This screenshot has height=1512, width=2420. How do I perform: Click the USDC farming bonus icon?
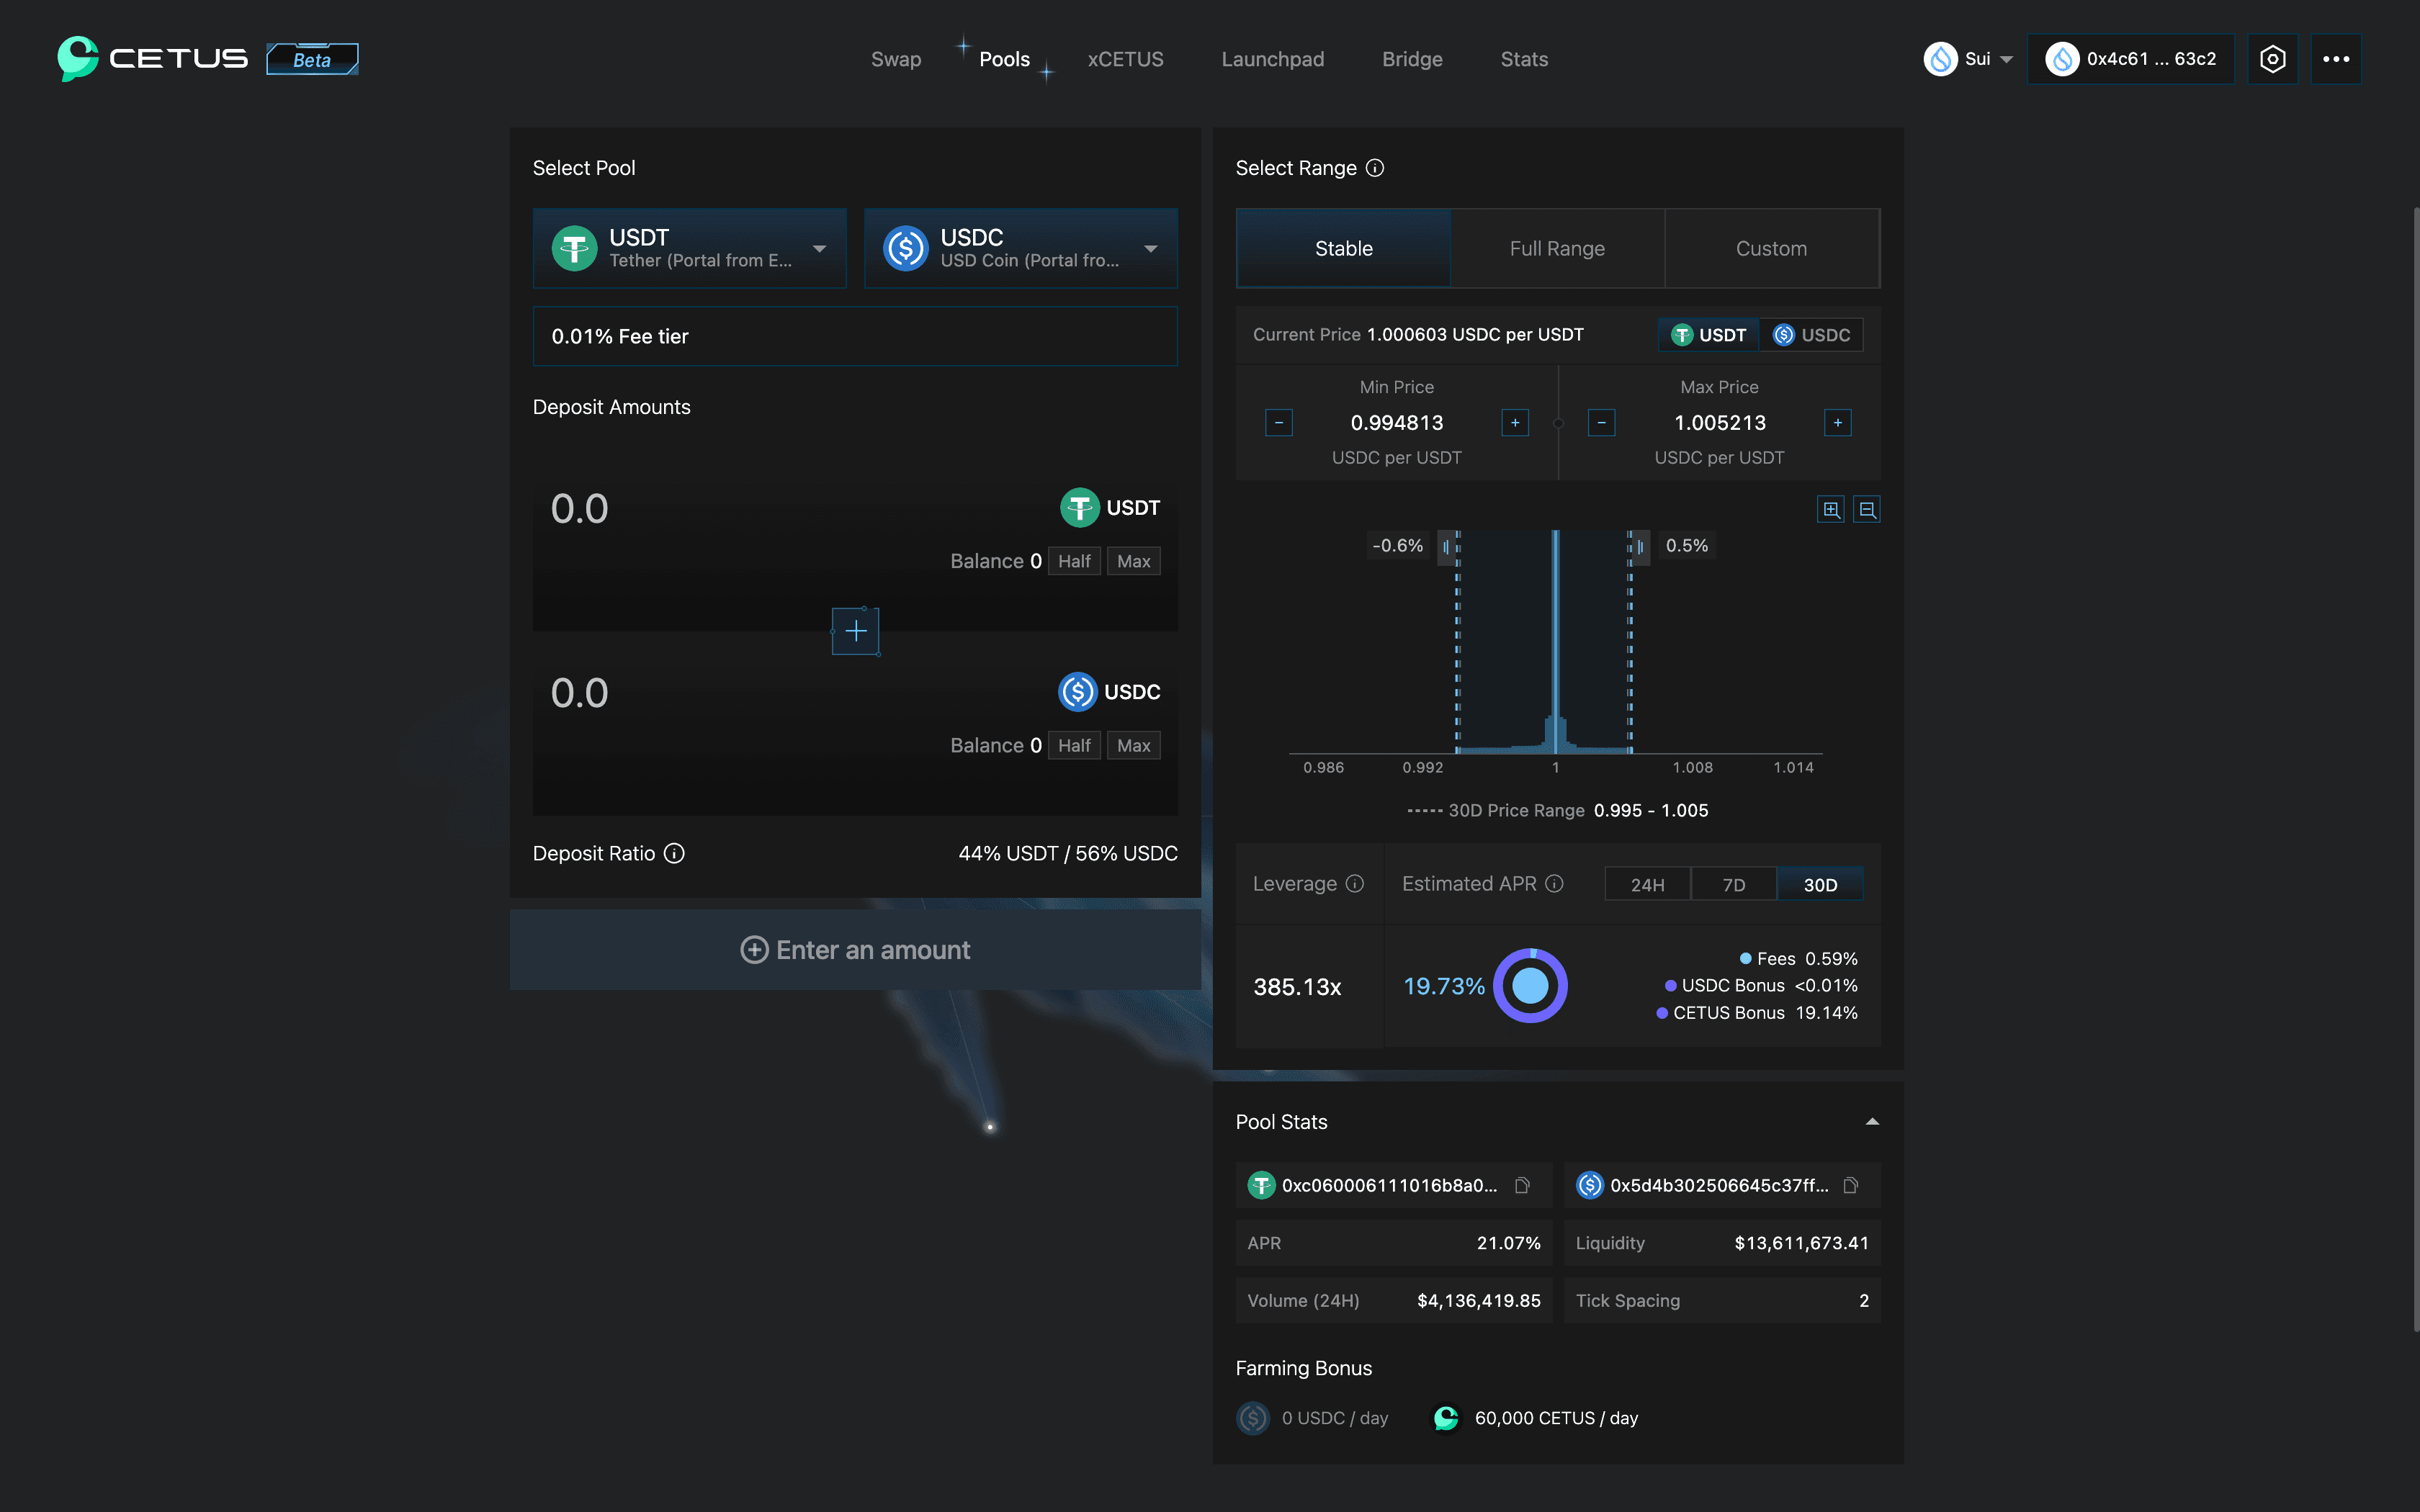[x=1253, y=1418]
